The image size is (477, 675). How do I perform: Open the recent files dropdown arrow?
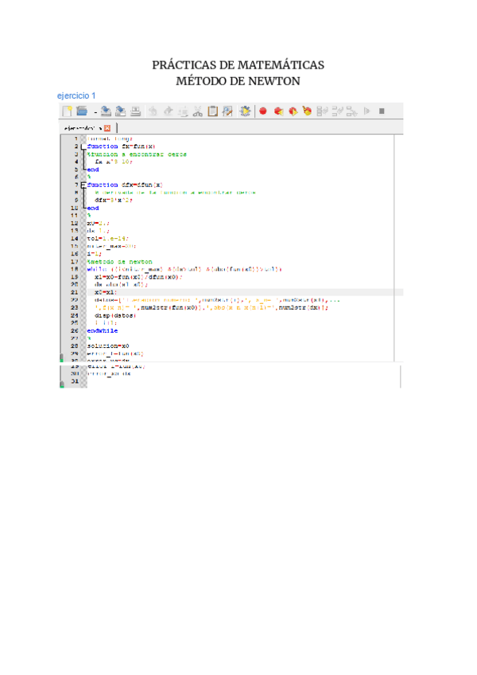point(95,112)
